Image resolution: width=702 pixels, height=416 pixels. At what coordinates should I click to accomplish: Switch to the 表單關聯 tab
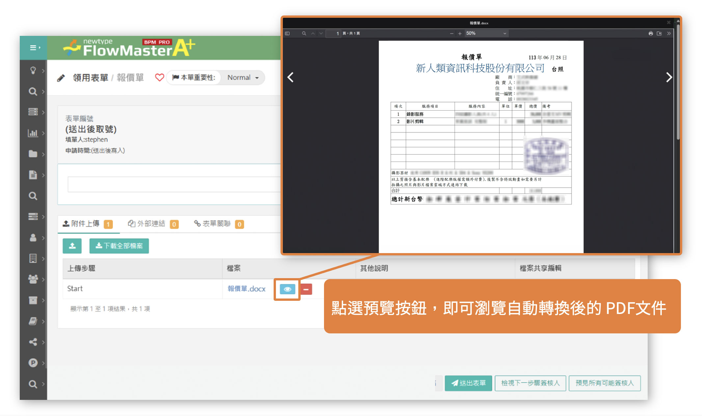219,224
